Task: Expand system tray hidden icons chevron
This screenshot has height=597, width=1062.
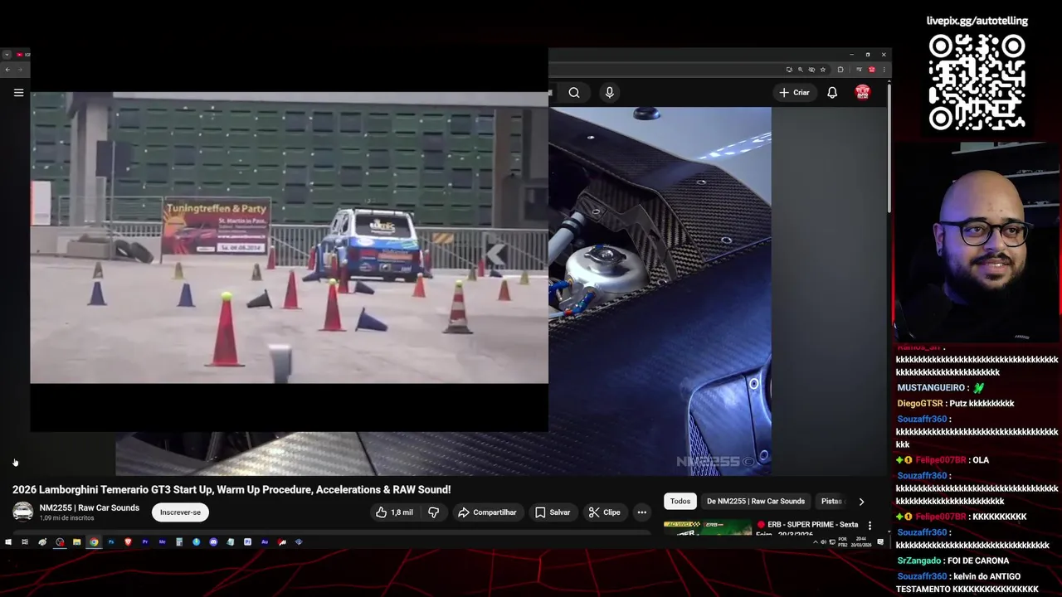Action: (x=816, y=542)
